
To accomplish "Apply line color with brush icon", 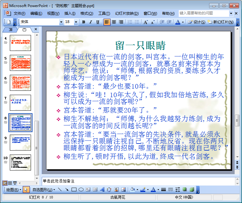I will tap(143, 190).
